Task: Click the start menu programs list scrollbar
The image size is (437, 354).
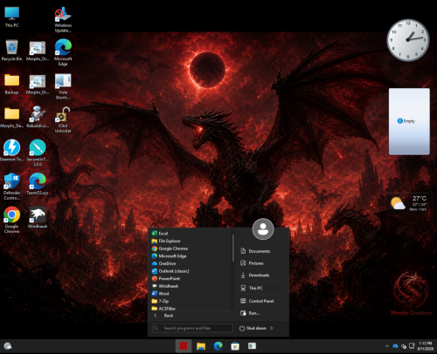Action: (x=233, y=248)
